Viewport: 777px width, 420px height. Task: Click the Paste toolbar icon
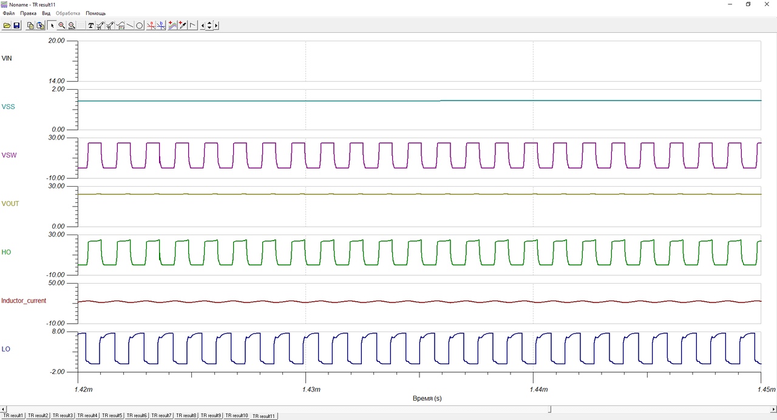pyautogui.click(x=40, y=25)
